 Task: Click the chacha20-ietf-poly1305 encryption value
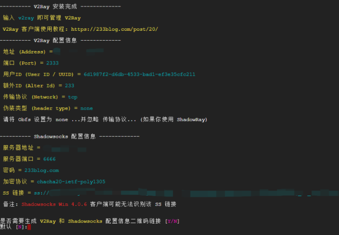coord(71,182)
